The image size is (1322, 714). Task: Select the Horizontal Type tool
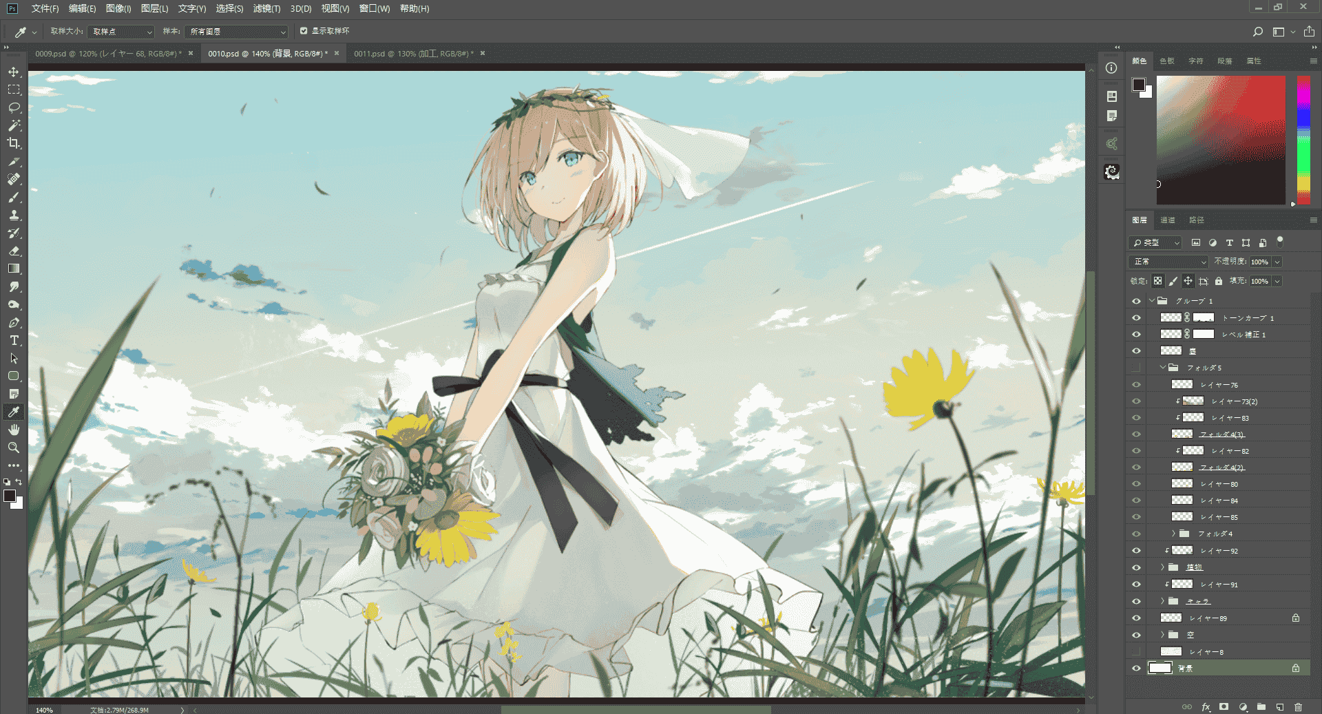coord(14,340)
